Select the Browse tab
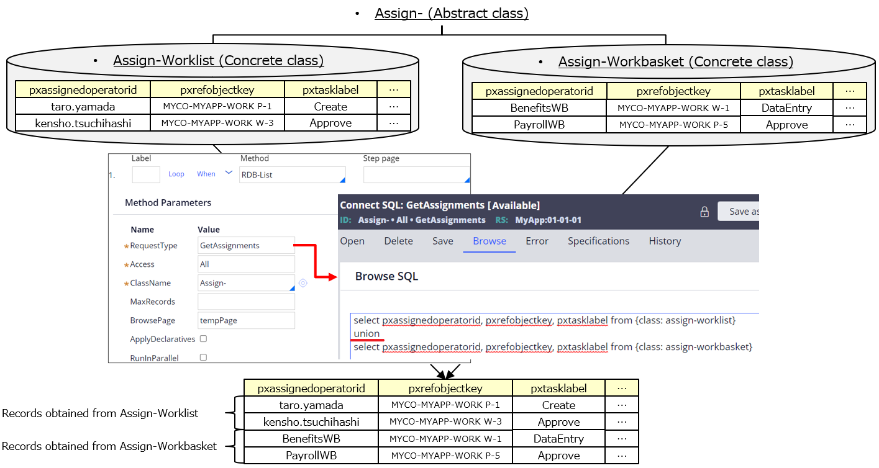The image size is (879, 468). [490, 241]
